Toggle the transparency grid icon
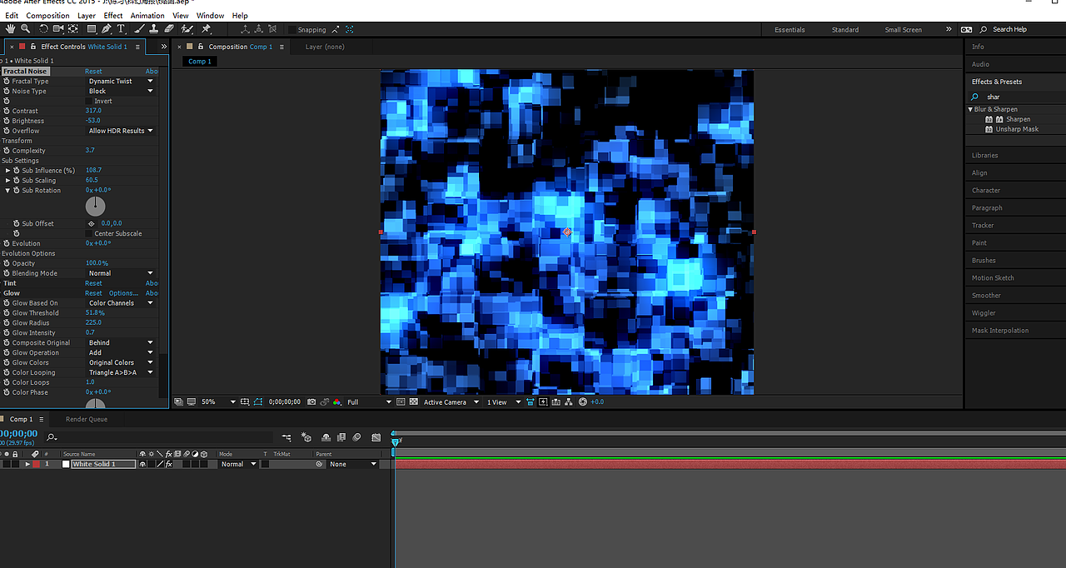Screen dimensions: 1066x568 click(414, 401)
